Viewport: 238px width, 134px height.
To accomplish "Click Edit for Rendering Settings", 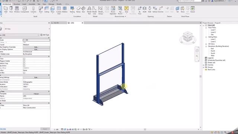I will click(36, 77).
